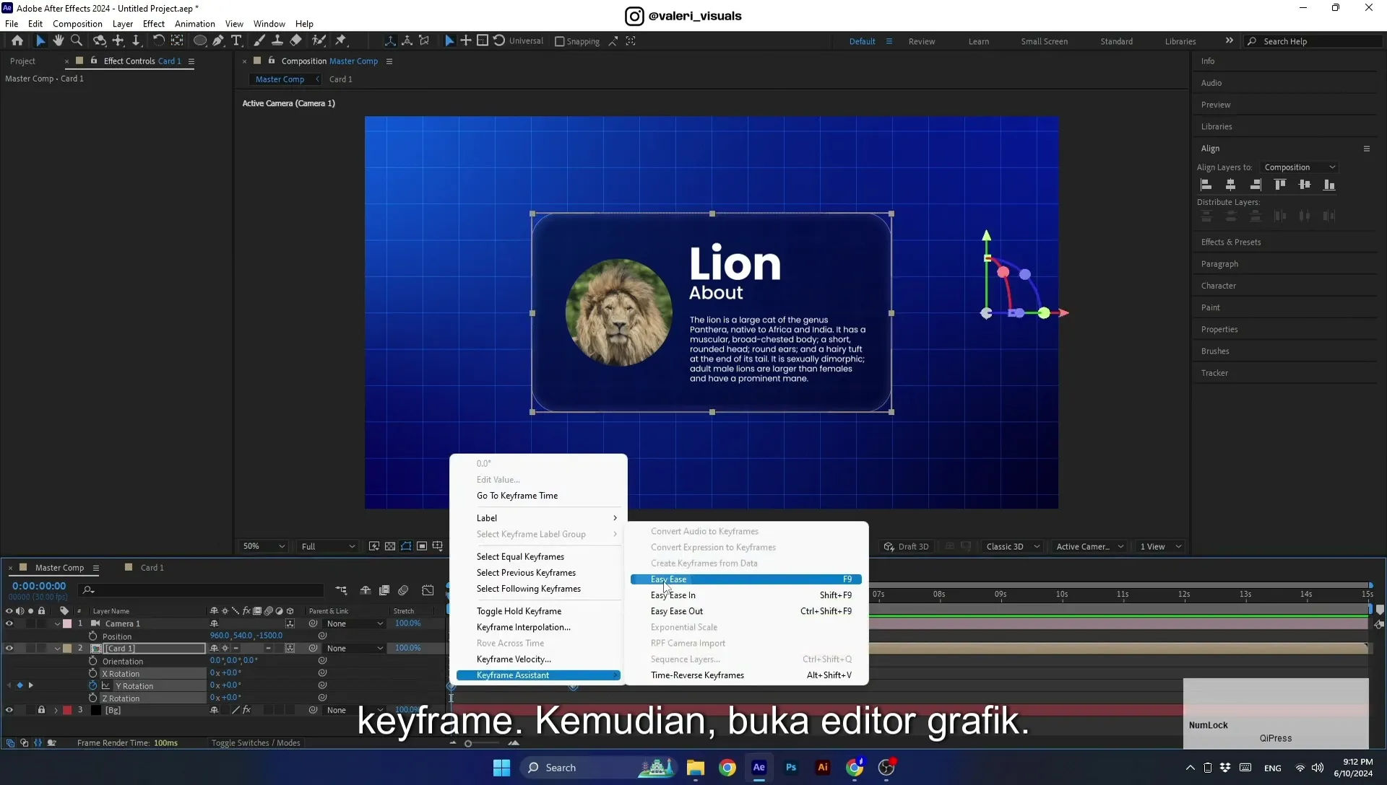Image resolution: width=1387 pixels, height=785 pixels.
Task: Open the composition mini-flowchart icon in timeline
Action: click(341, 590)
